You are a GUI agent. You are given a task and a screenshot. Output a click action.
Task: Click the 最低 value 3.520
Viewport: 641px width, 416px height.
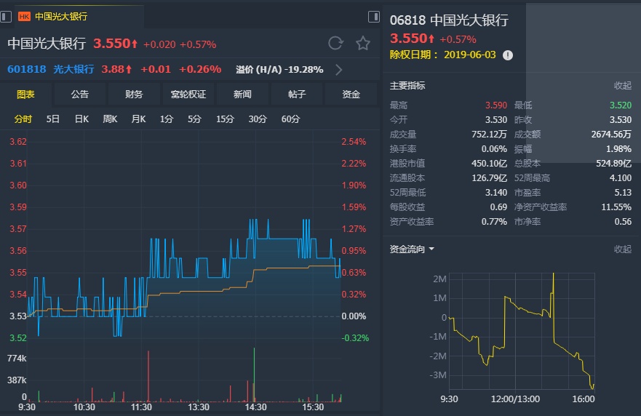pyautogui.click(x=621, y=105)
